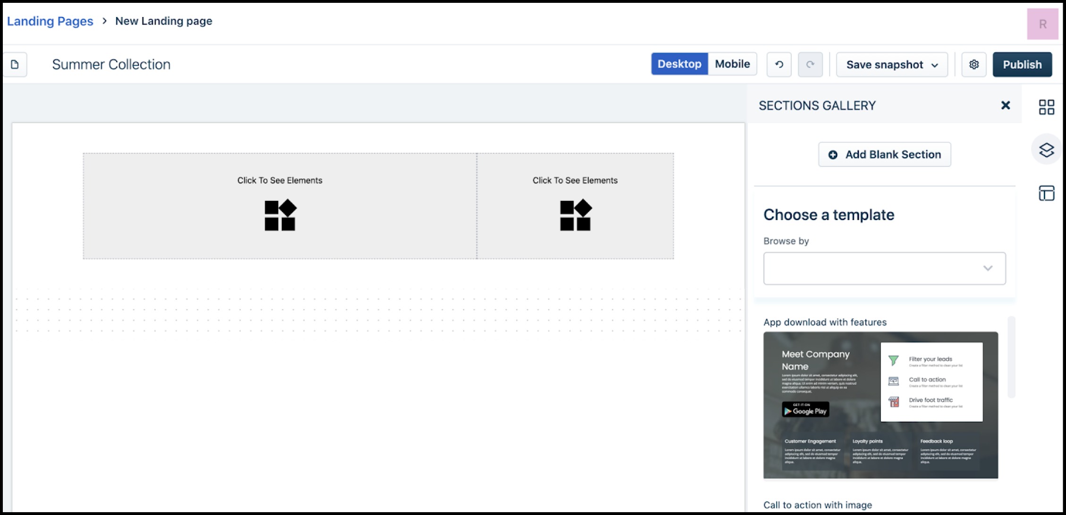The image size is (1066, 515).
Task: Open the elements grid icon in sidebar
Action: point(1047,107)
